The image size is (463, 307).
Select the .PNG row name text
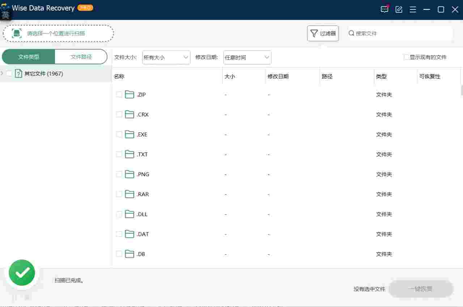point(143,174)
